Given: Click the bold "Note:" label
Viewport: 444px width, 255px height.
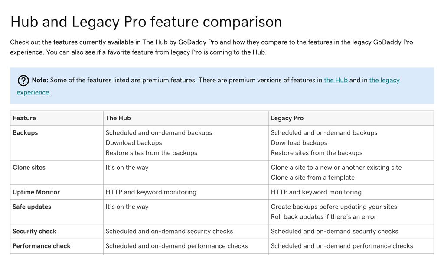Looking at the screenshot, I should coord(40,80).
